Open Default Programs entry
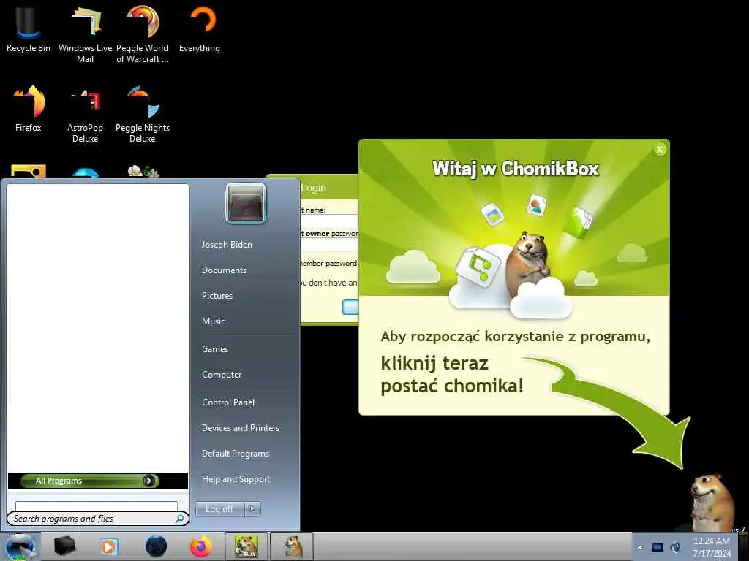Image resolution: width=749 pixels, height=561 pixels. tap(236, 454)
